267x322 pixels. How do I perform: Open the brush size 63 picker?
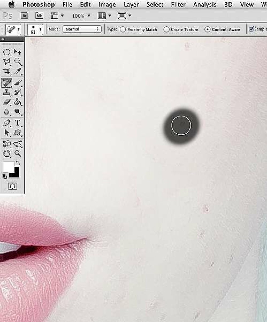click(35, 30)
